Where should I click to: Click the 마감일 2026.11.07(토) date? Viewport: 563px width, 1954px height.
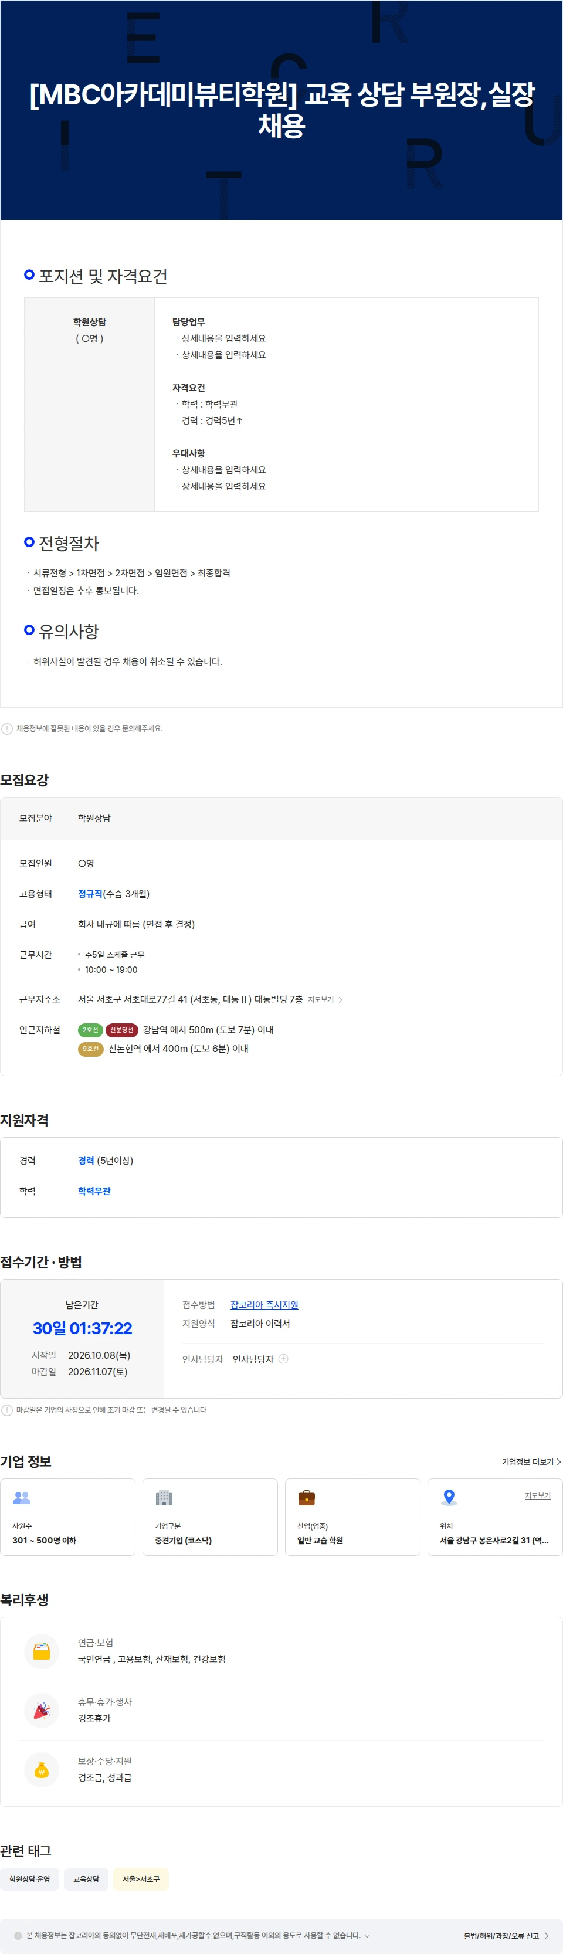coord(98,1372)
